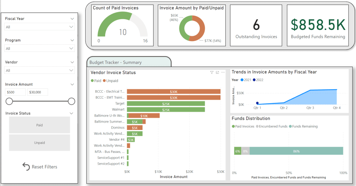Click the Outstanding Invoices card

click(256, 25)
